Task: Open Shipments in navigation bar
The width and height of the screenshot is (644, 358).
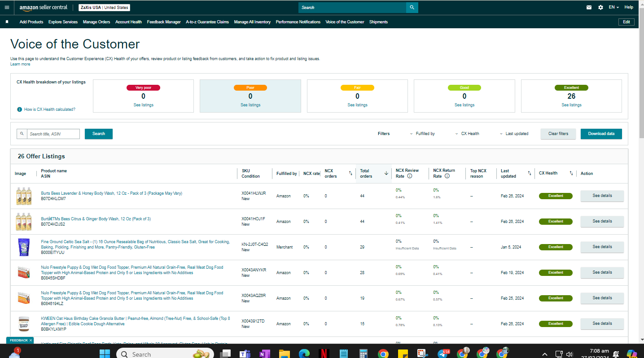Action: click(x=378, y=22)
